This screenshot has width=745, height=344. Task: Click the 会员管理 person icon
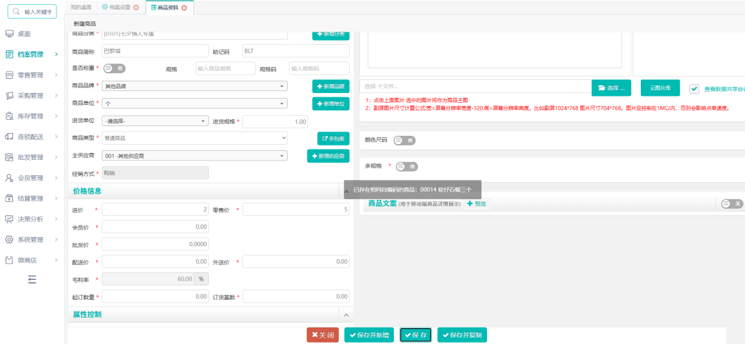coord(9,178)
